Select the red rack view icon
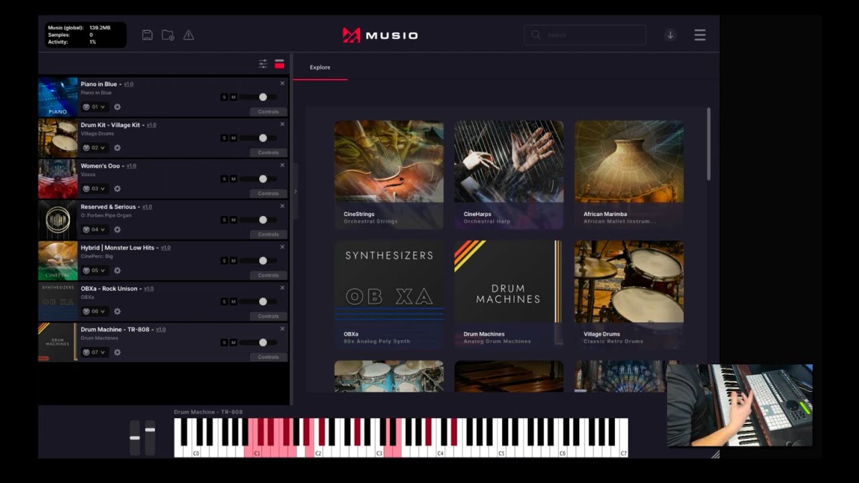This screenshot has width=859, height=483. tap(280, 64)
